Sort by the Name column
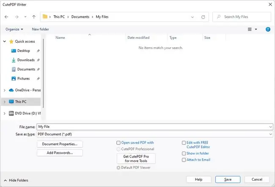Viewport: 275px width, 187px height. coord(60,38)
